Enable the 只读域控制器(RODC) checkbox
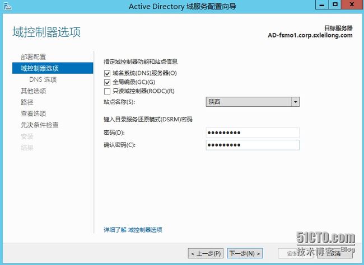The width and height of the screenshot is (364, 265). pos(107,91)
